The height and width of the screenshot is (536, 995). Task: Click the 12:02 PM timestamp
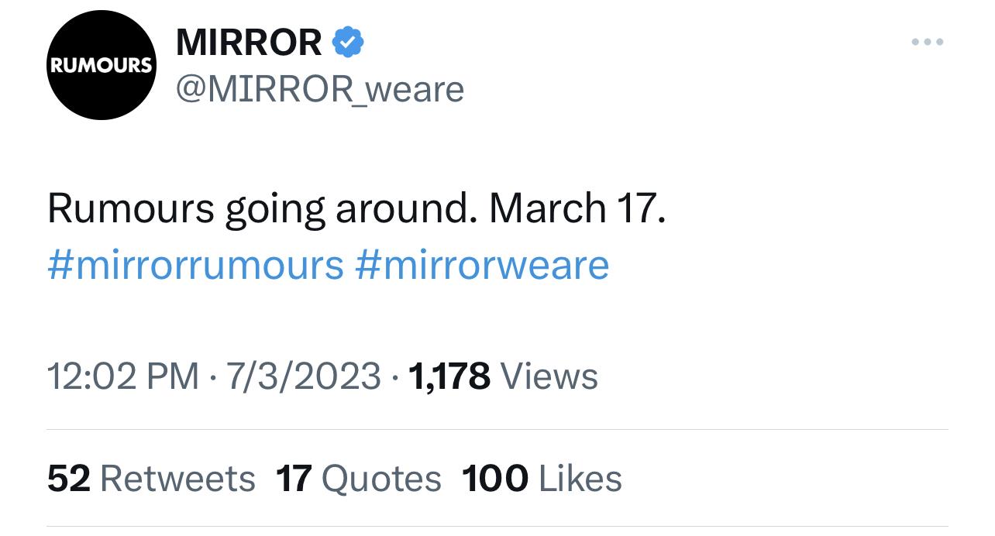122,376
